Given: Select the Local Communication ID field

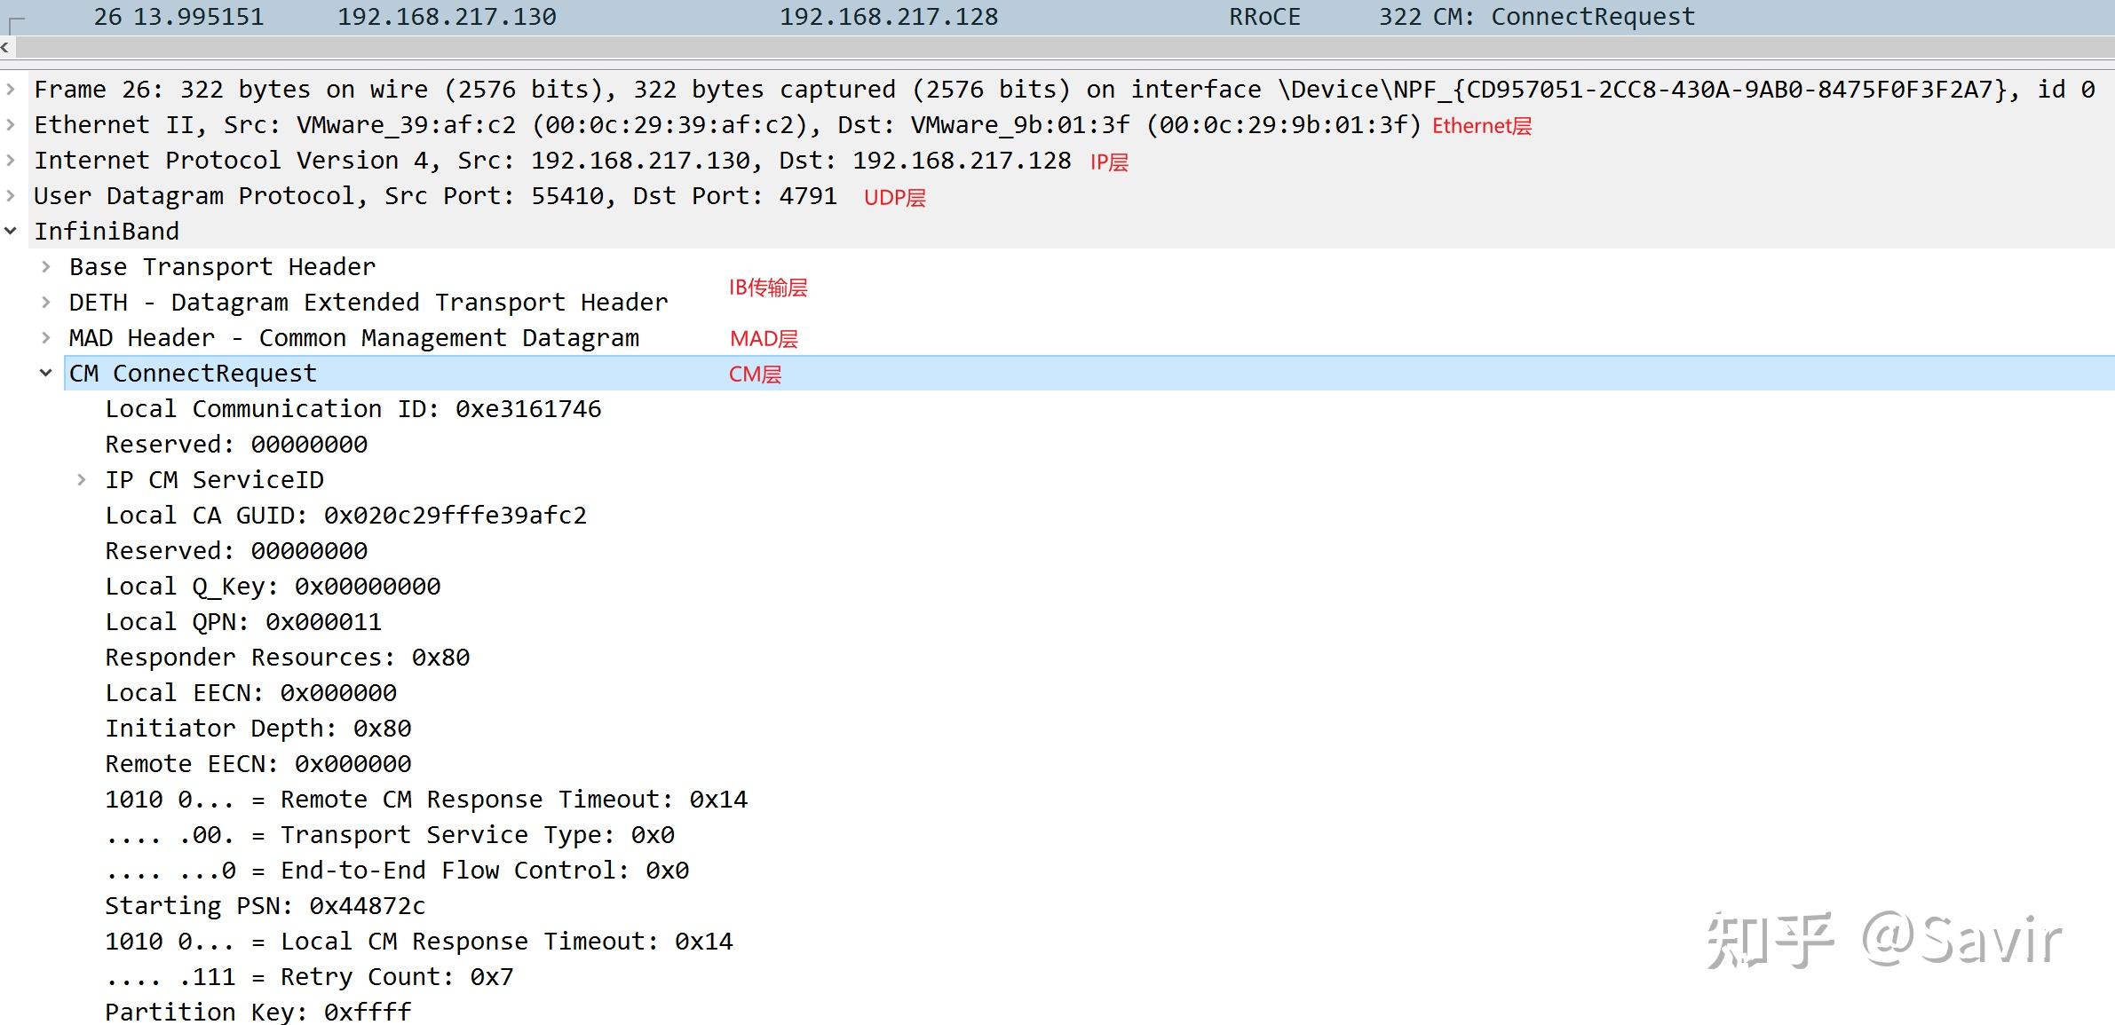Looking at the screenshot, I should (x=352, y=409).
